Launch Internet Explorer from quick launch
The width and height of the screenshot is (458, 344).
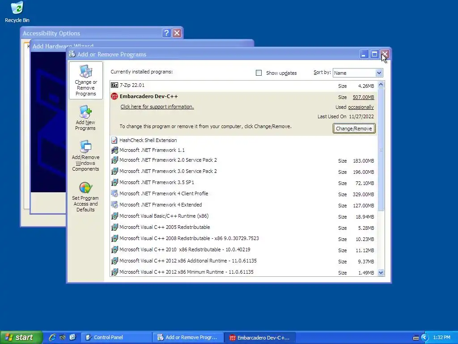coord(52,337)
